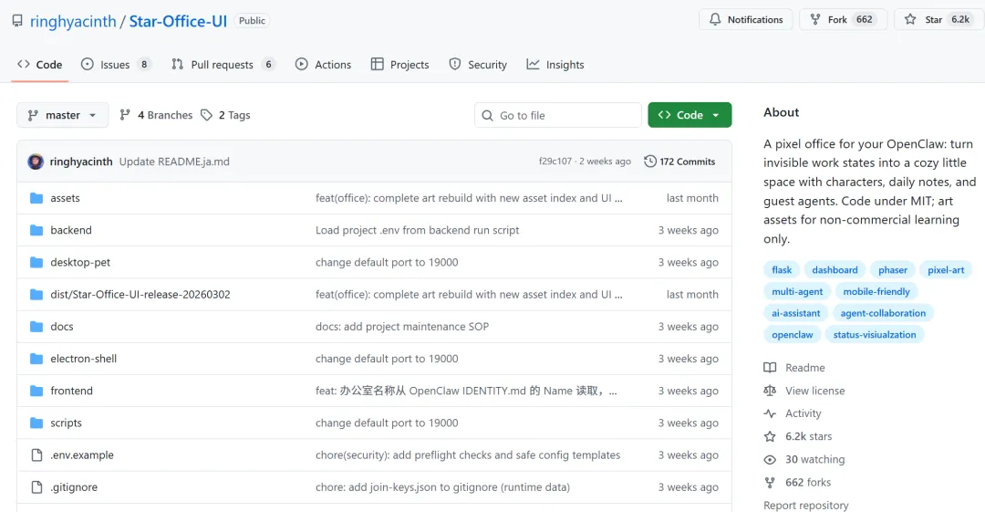Open the Issues tab
Image resolution: width=985 pixels, height=512 pixels.
116,64
